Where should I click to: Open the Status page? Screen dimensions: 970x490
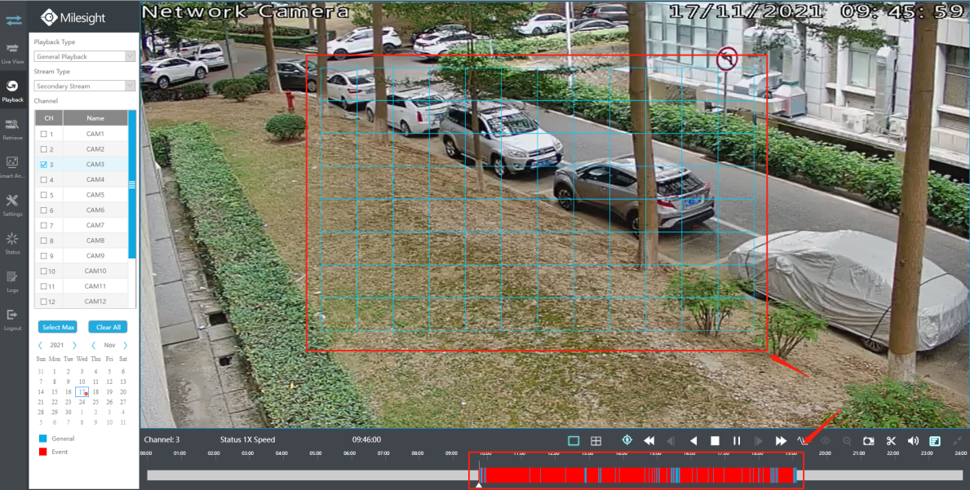click(13, 244)
